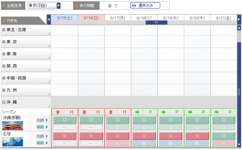
Task: Select the 8/16(日) date column header
Action: pos(91,18)
